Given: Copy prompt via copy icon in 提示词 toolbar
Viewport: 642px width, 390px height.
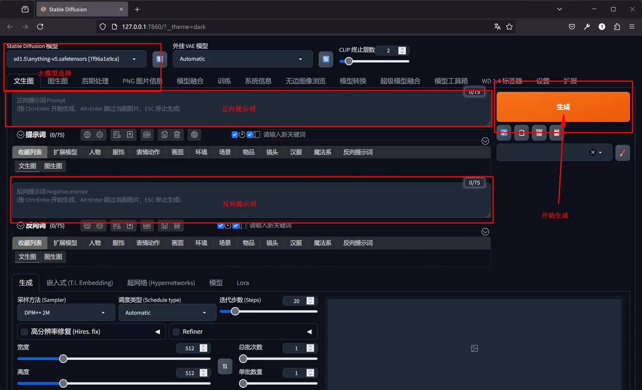Looking at the screenshot, I should click(x=164, y=135).
